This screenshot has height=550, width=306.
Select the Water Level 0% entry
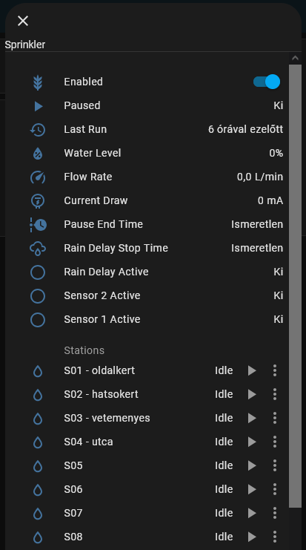(x=156, y=153)
